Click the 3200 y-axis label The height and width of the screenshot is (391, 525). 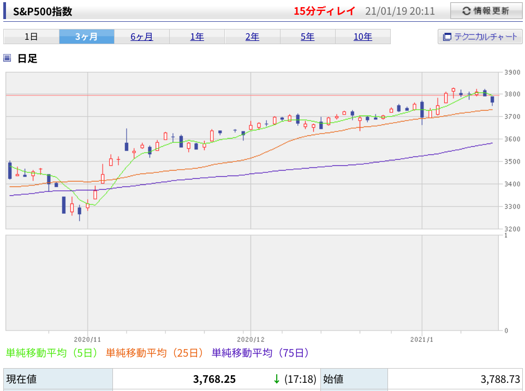coord(512,229)
